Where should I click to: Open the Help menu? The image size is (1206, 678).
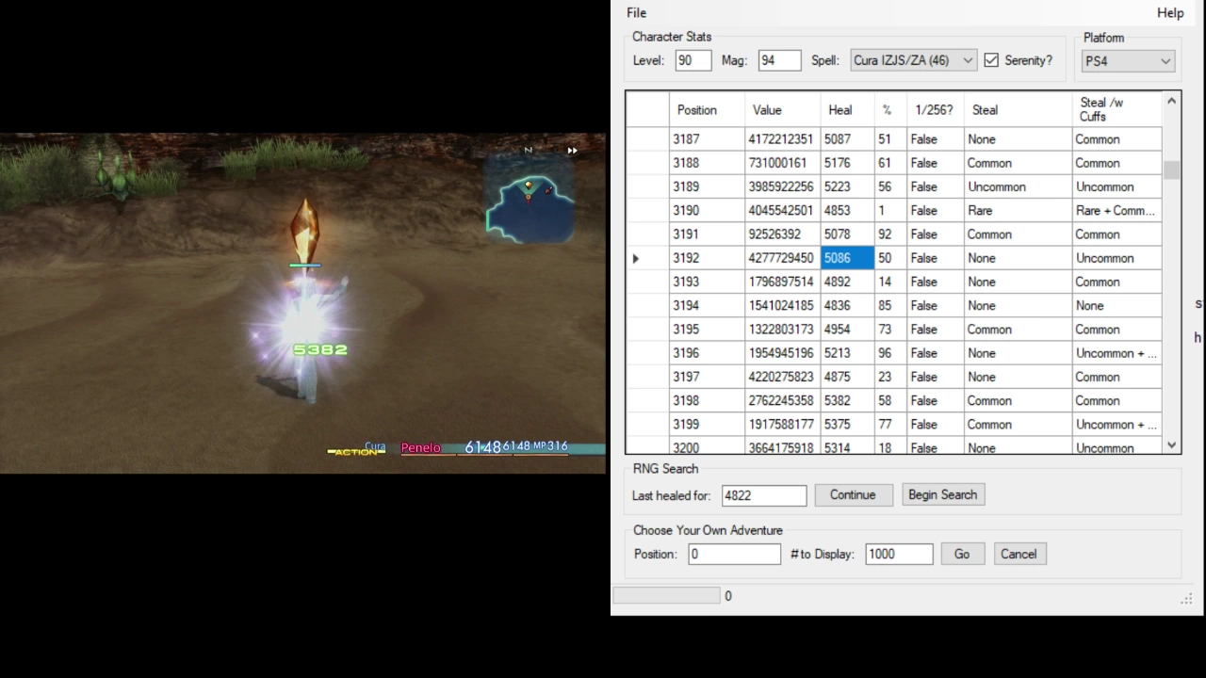1170,12
